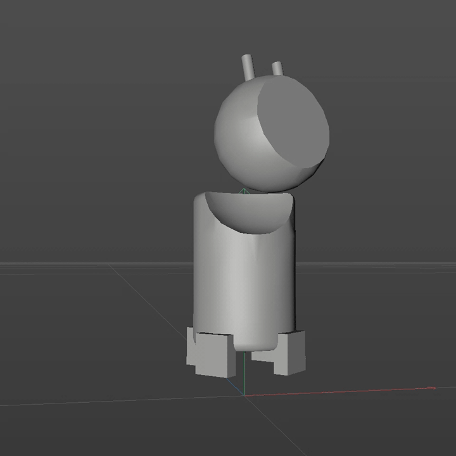
Task: Select the bowl-shaped cutout atop the body
Action: coord(249,212)
